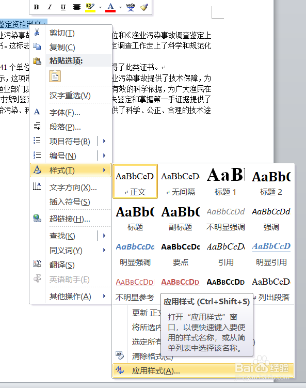Click the Paste clipboard icon beside 粘贴选项
The image size is (306, 388).
[x=37, y=61]
